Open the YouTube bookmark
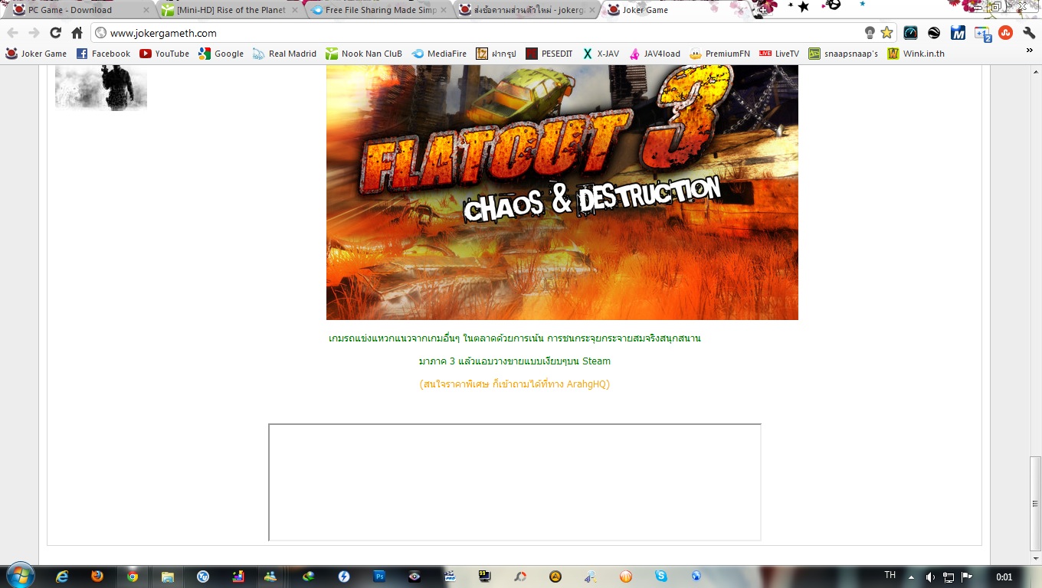 click(164, 54)
